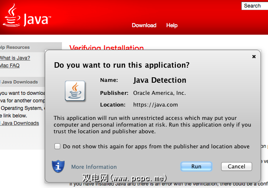268x188 pixels.
Task: Click the Search field at top right
Action: click(254, 5)
